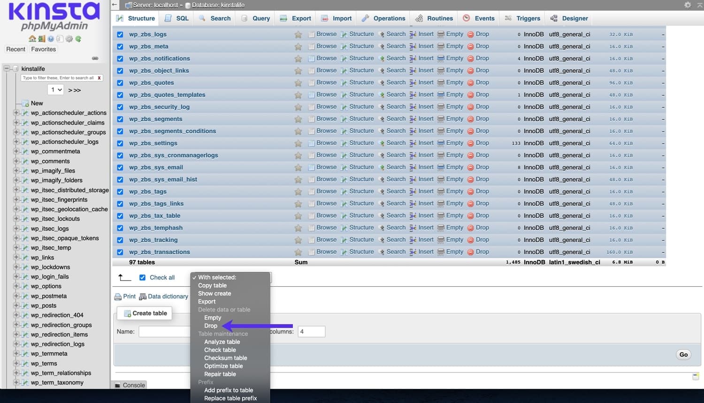Reload the navigation panel with green refresh icon
Viewport: 704px width, 403px height.
(x=78, y=39)
